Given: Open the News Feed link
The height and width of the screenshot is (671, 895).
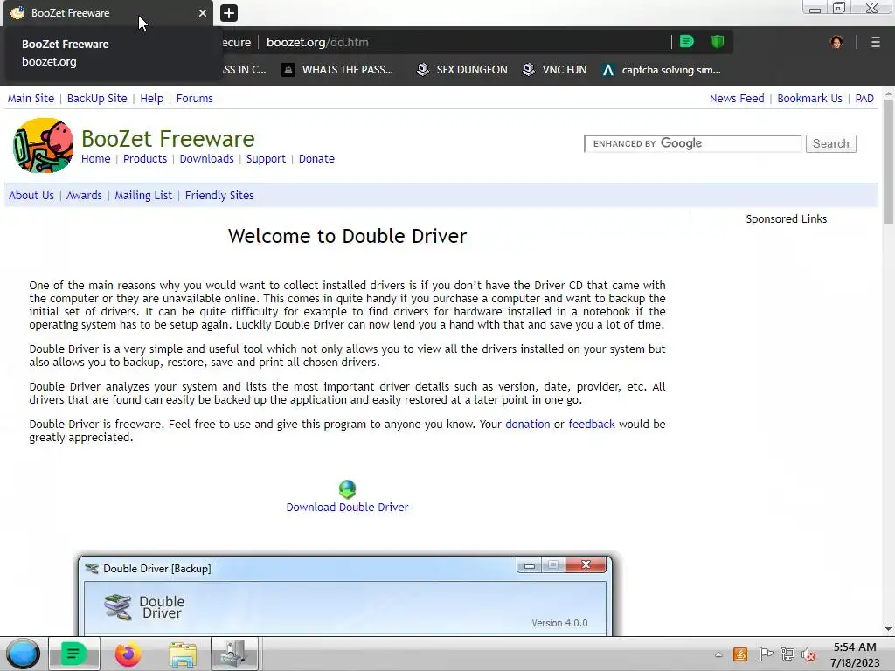Looking at the screenshot, I should 737,98.
